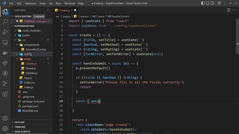This screenshot has height=134, width=239.
Task: Click the Create.js breadcrumb
Action: pos(83,16)
